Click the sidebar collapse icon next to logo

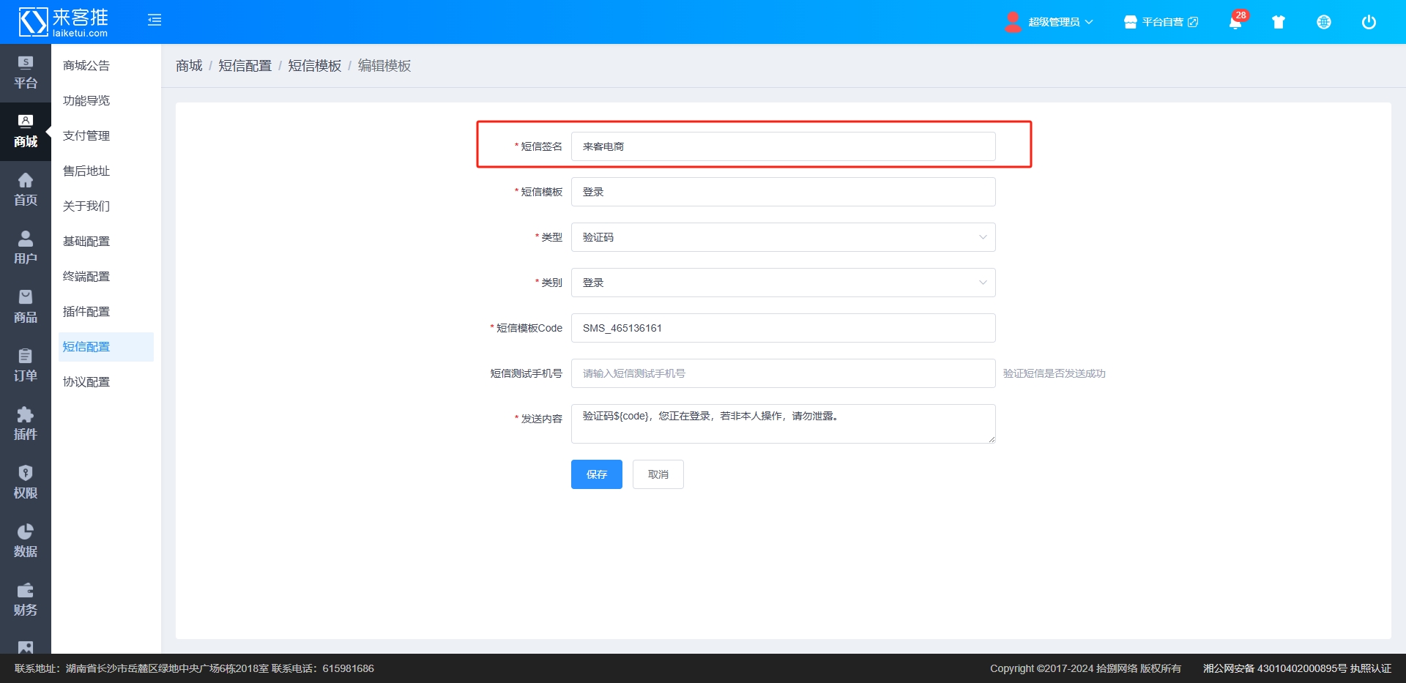[x=155, y=20]
